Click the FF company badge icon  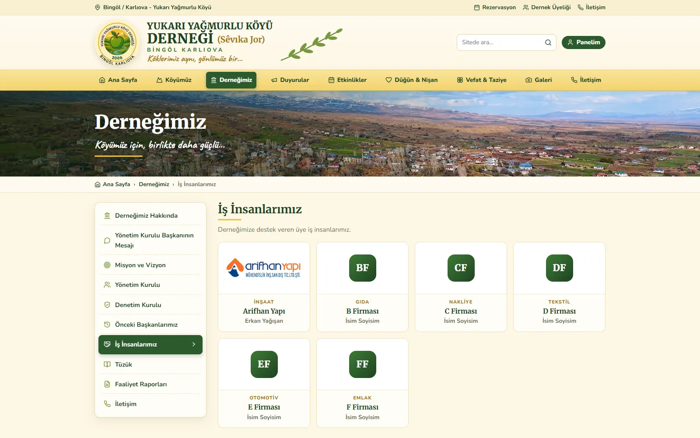click(362, 364)
